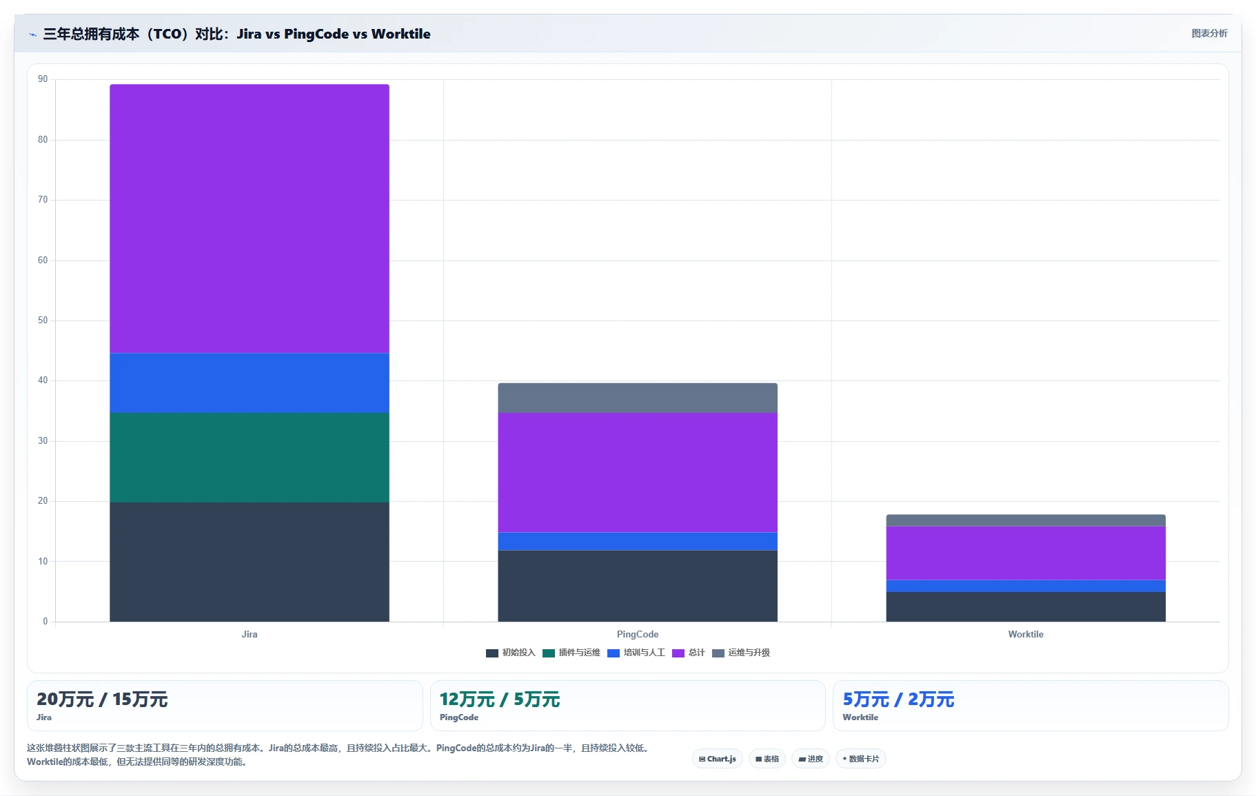
Task: Click Jira's dark 初始投入 bar segment
Action: 250,562
